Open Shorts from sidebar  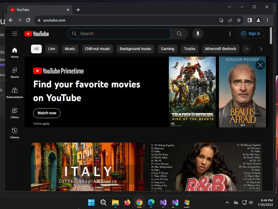(15, 73)
